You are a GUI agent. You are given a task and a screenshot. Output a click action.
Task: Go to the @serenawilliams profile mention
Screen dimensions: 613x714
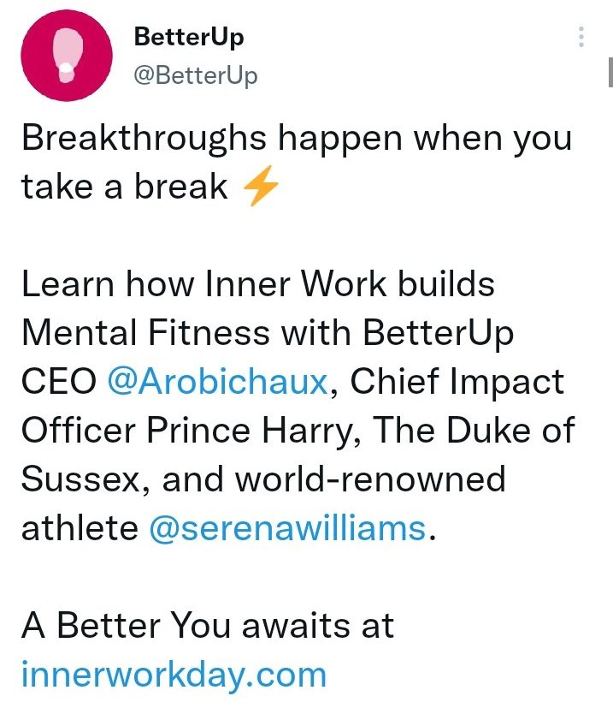click(x=287, y=528)
